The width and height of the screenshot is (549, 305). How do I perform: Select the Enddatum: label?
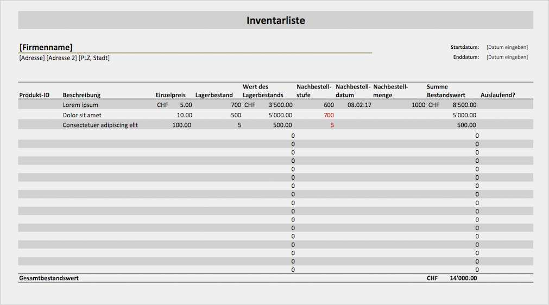tap(466, 57)
